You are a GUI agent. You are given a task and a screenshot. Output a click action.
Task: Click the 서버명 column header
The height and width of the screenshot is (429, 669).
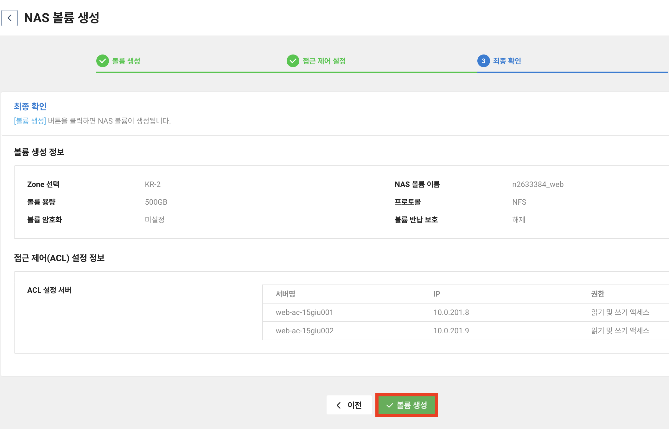(x=285, y=294)
